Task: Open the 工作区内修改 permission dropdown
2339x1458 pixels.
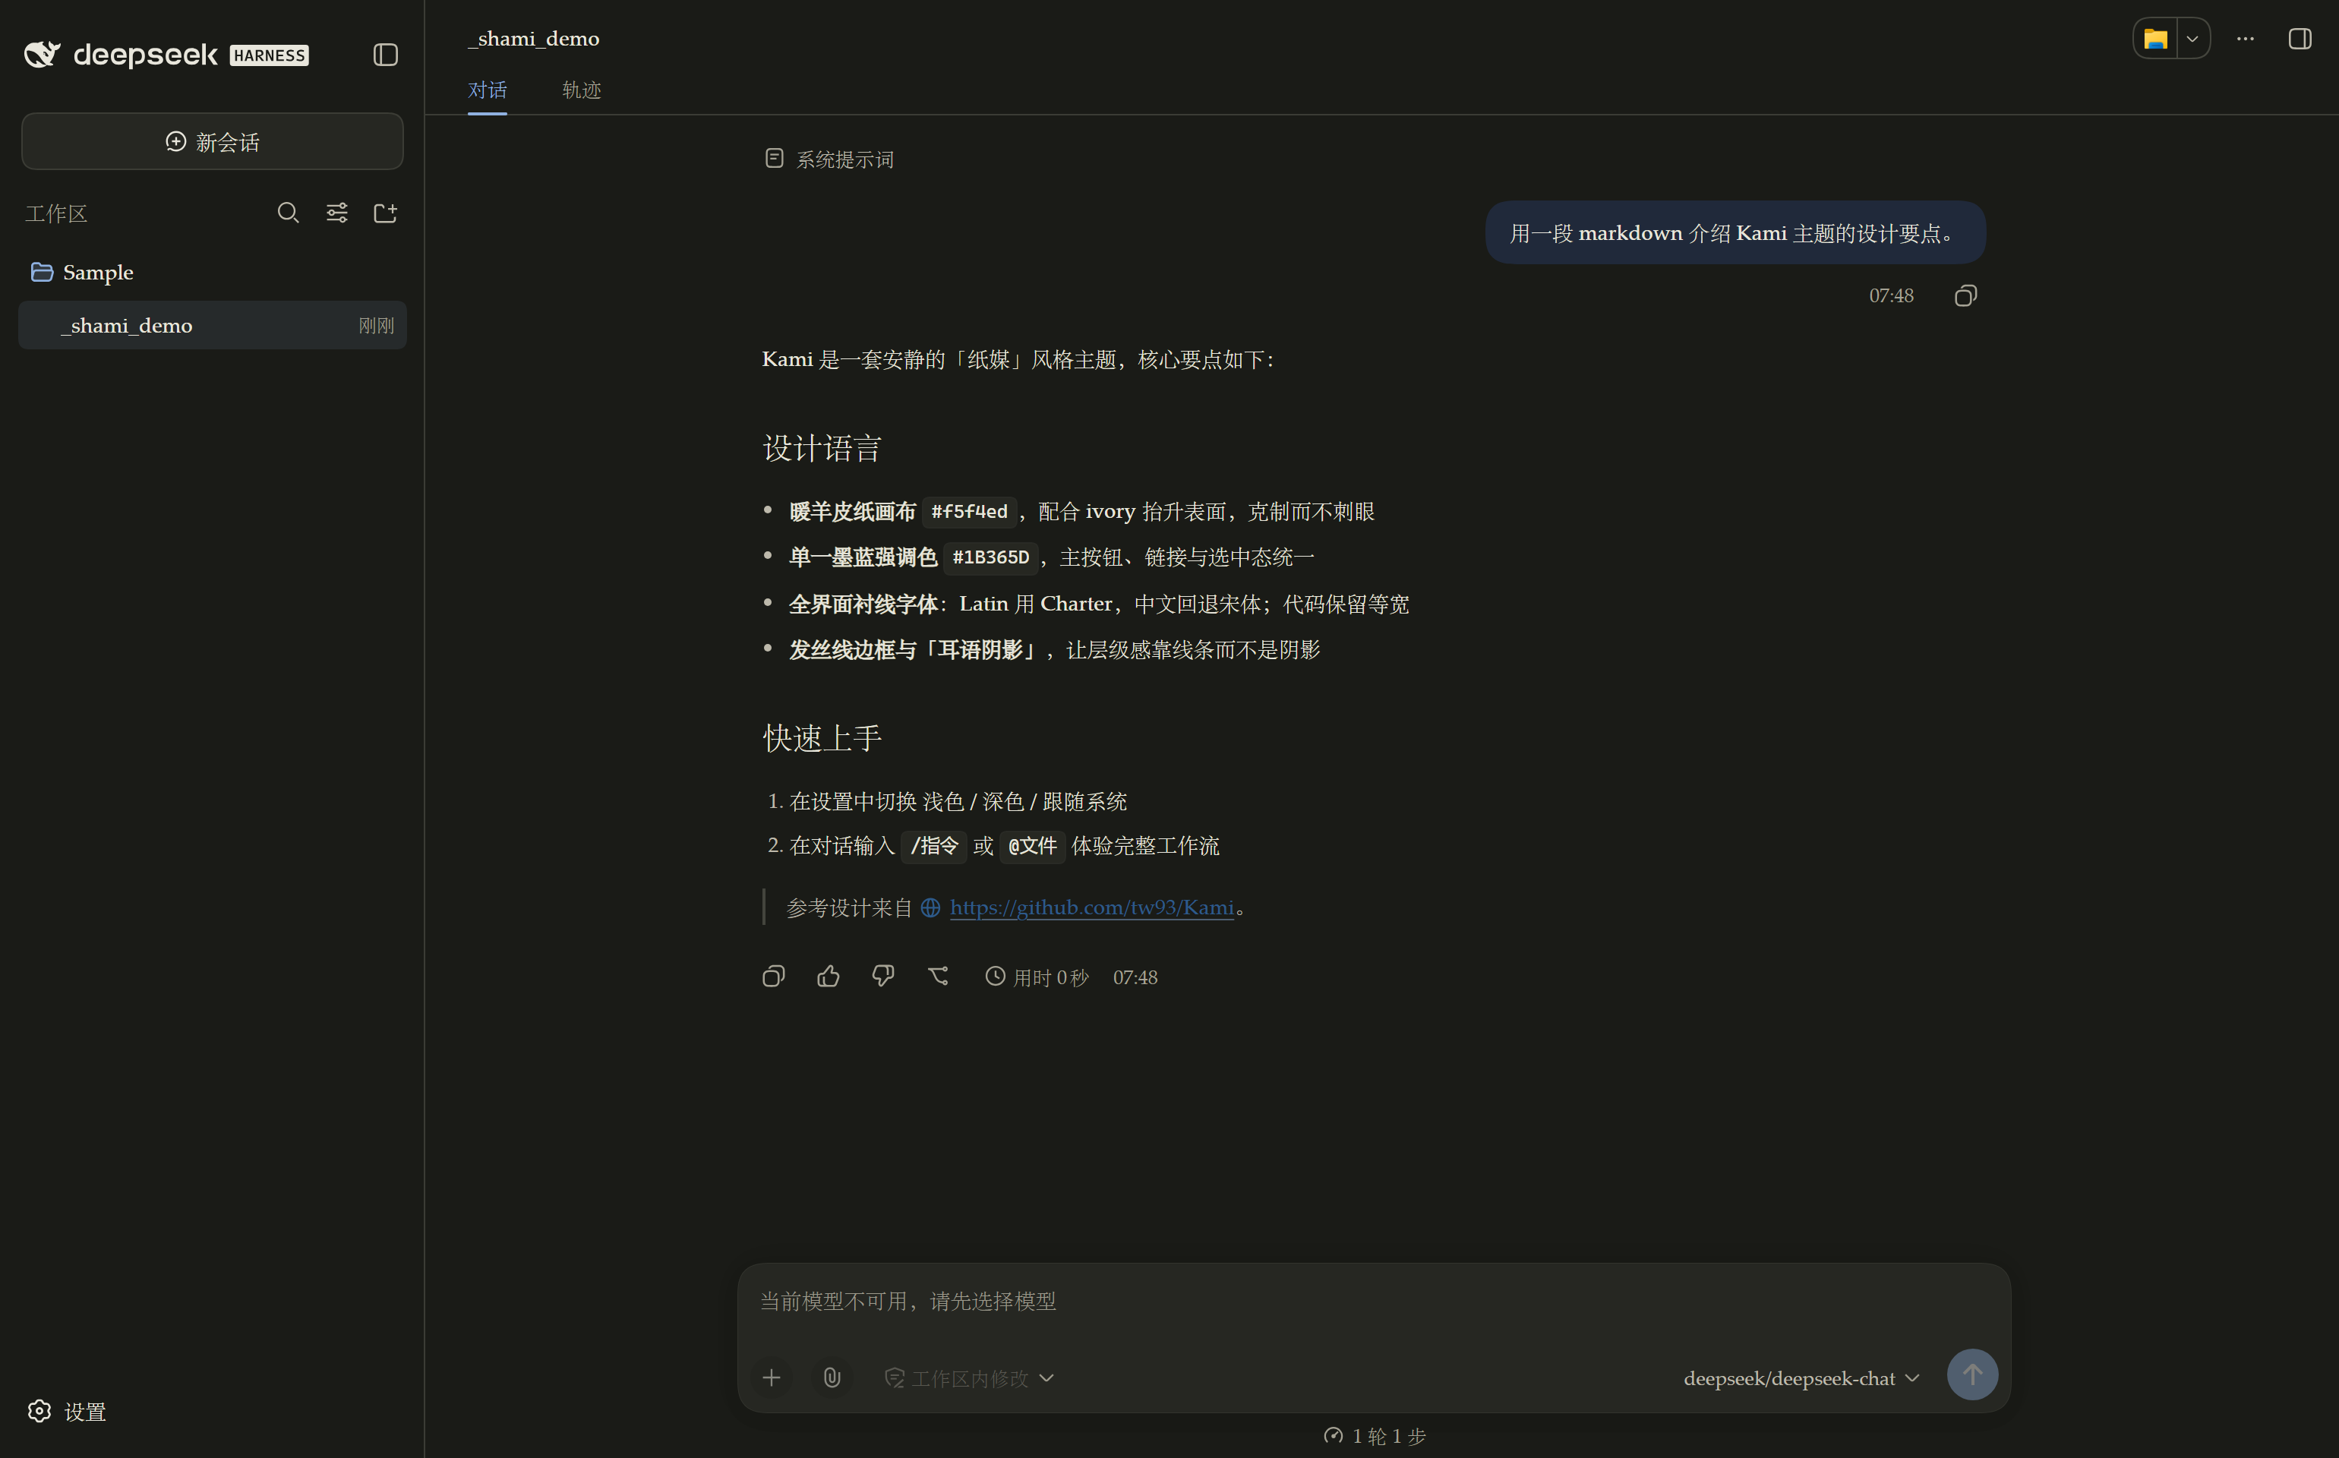Action: [x=969, y=1378]
